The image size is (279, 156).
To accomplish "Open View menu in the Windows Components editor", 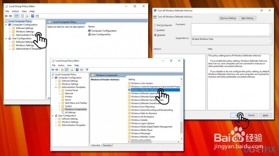I will pos(69,65).
